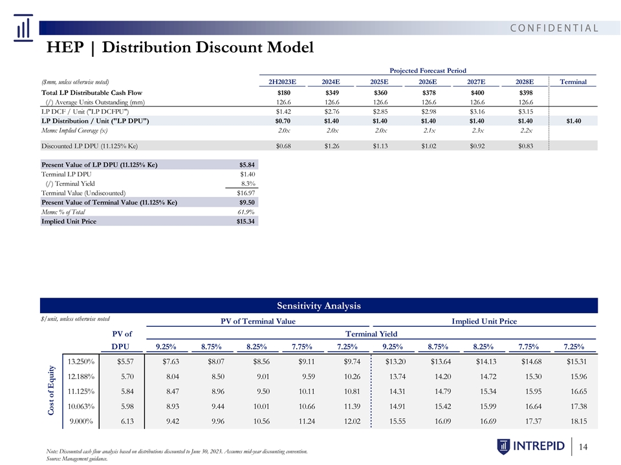
Task: Select the 2027E column header
Action: 476,82
